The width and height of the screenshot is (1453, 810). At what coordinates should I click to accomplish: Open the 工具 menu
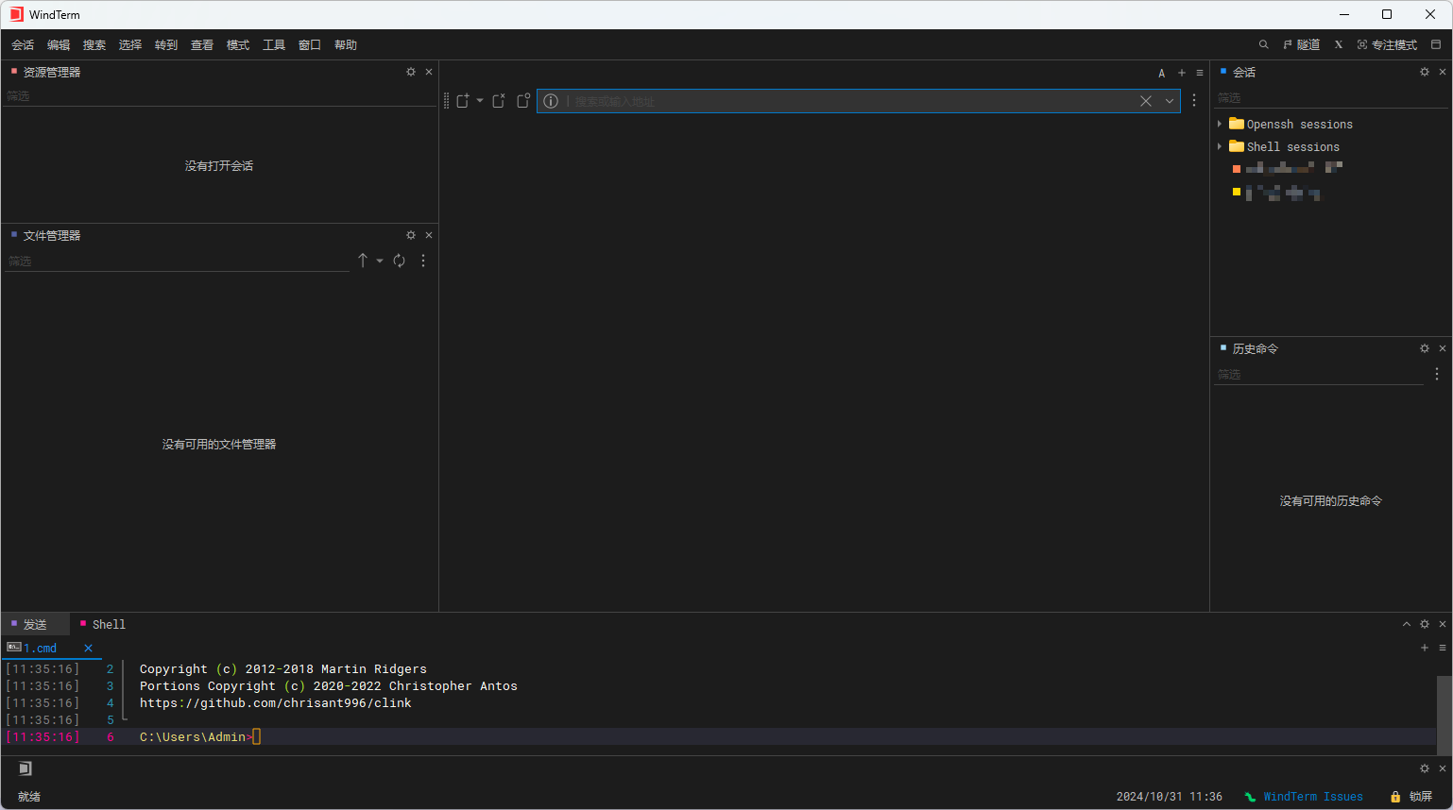[x=274, y=44]
